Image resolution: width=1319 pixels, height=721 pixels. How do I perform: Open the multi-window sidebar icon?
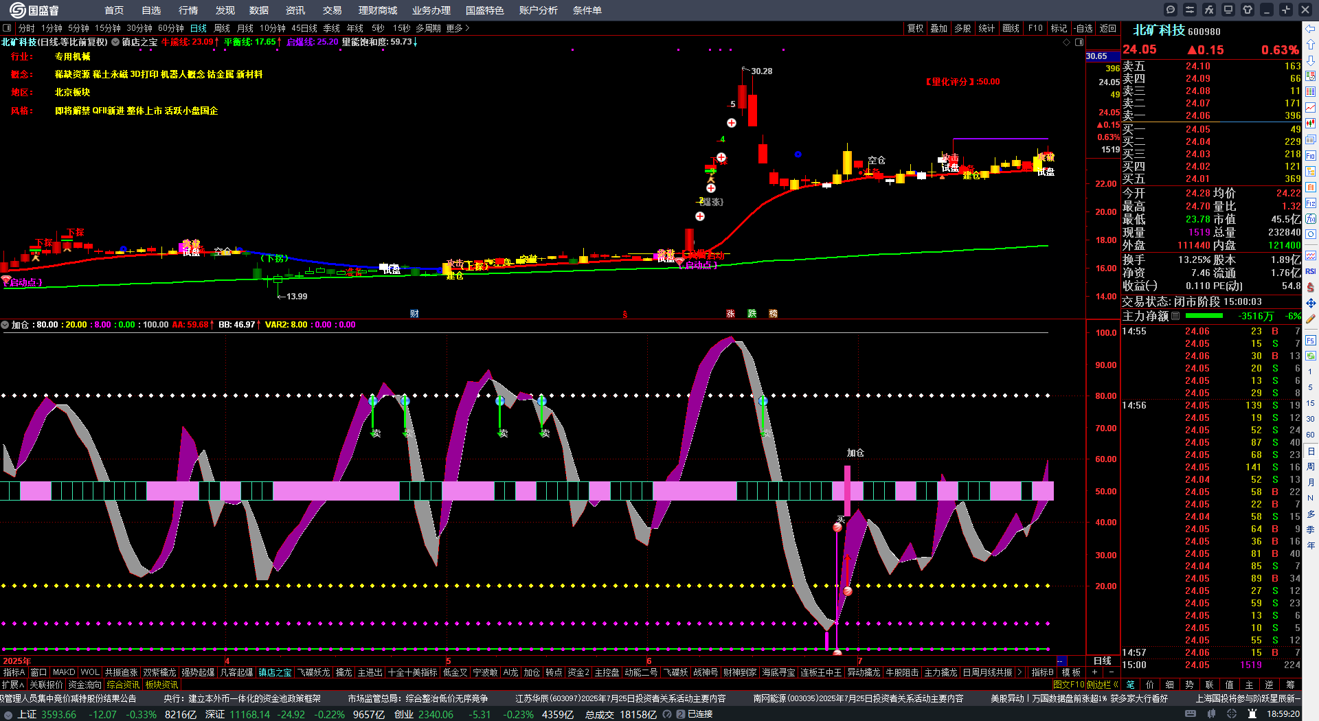[1311, 139]
